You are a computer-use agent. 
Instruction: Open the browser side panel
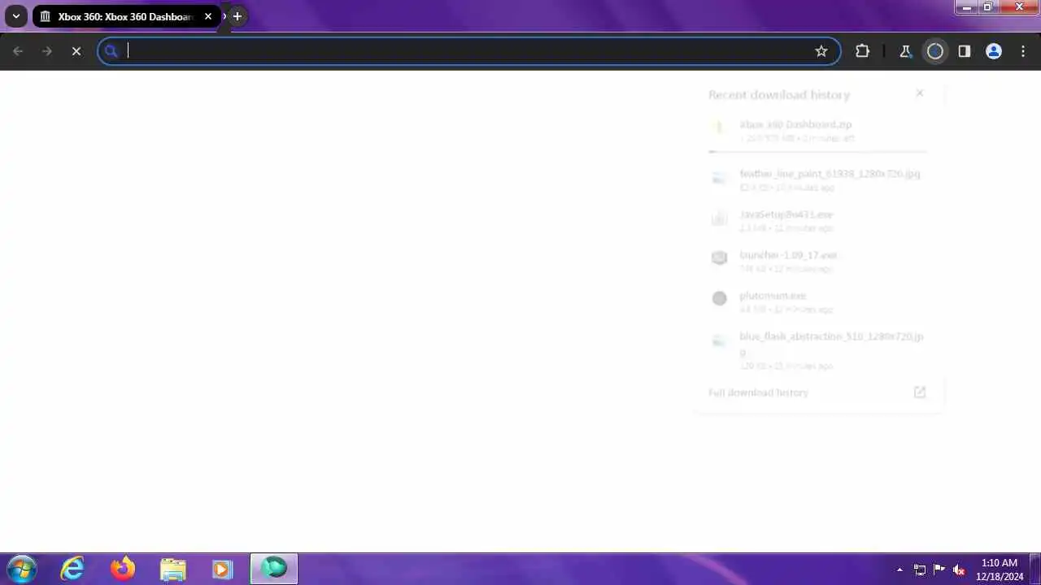coord(965,51)
